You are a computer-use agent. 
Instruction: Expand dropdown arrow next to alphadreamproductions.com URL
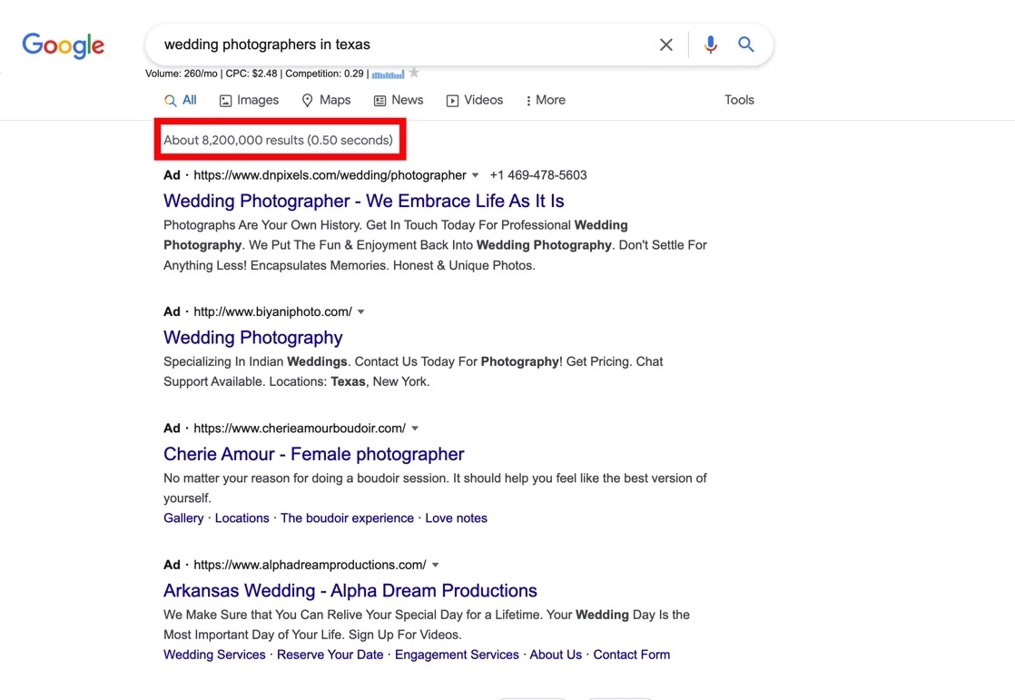436,566
